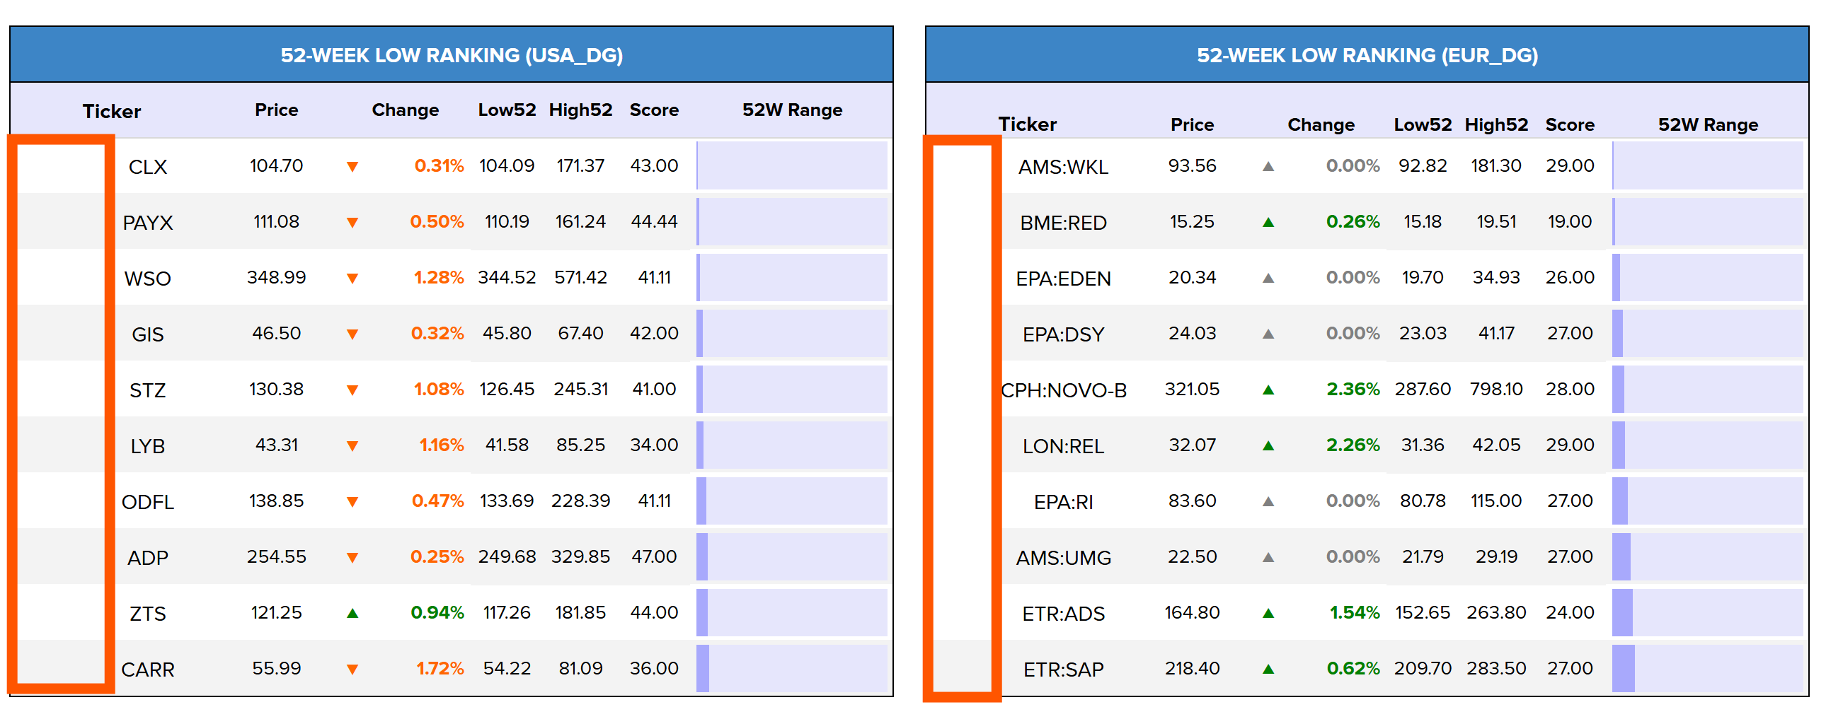Viewport: 1826px width, 707px height.
Task: Click the 52W Range bar for ETR:SAP
Action: tap(1707, 669)
